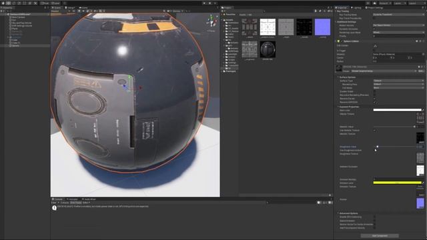Switch to the Project Settings tab
Viewport: 427px width, 240px height.
(x=374, y=8)
